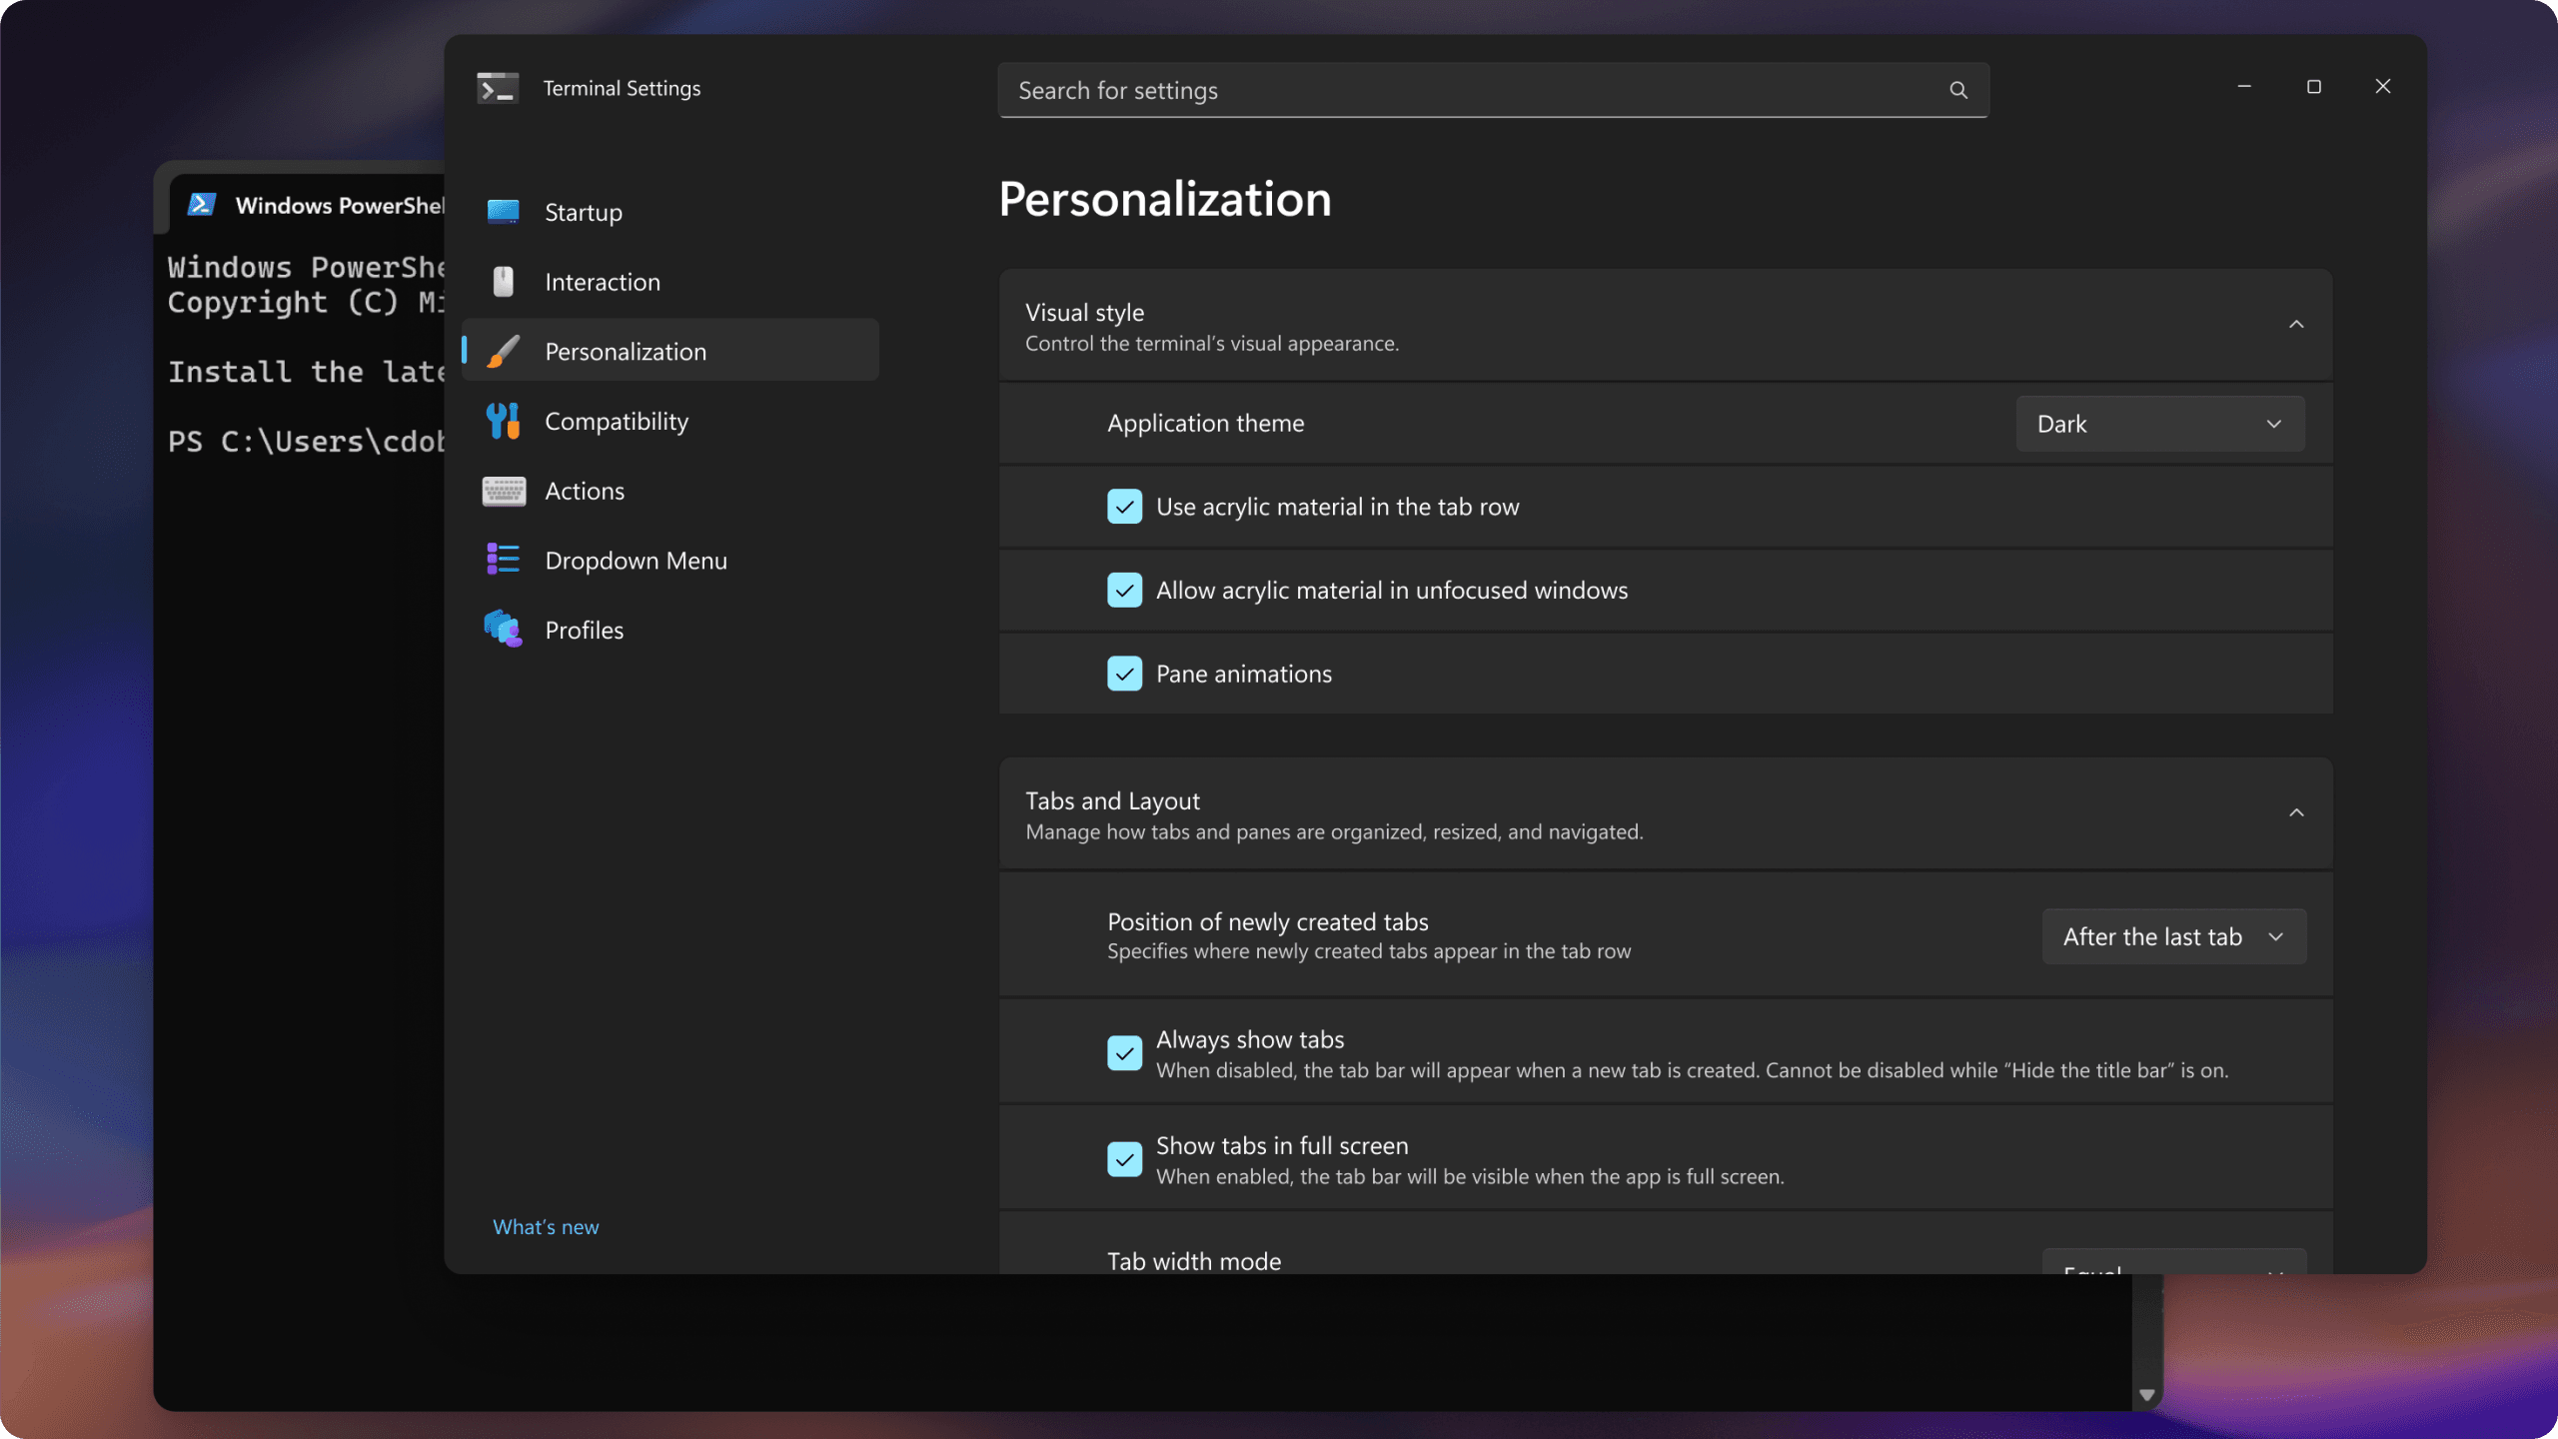Screen dimensions: 2558x1439
Task: Open the Application theme dropdown
Action: 2157,423
